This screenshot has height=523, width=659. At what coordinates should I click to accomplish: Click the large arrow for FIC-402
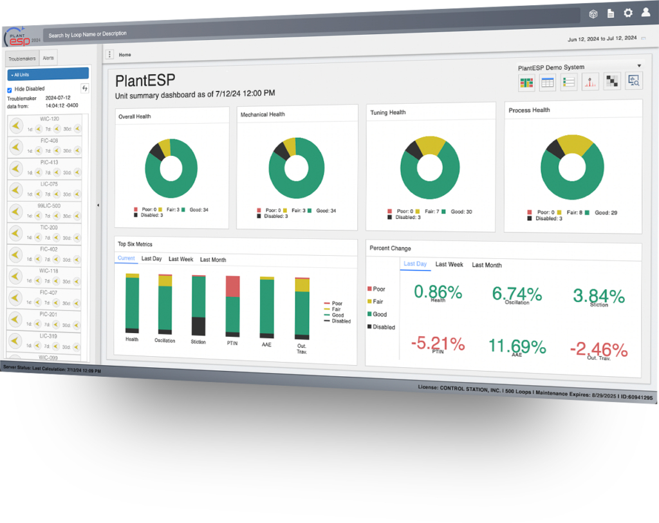(x=15, y=255)
